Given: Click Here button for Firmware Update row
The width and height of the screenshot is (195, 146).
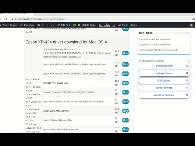Looking at the screenshot, I should coord(125,29).
